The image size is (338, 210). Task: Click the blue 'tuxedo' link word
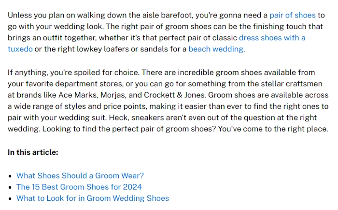20,49
